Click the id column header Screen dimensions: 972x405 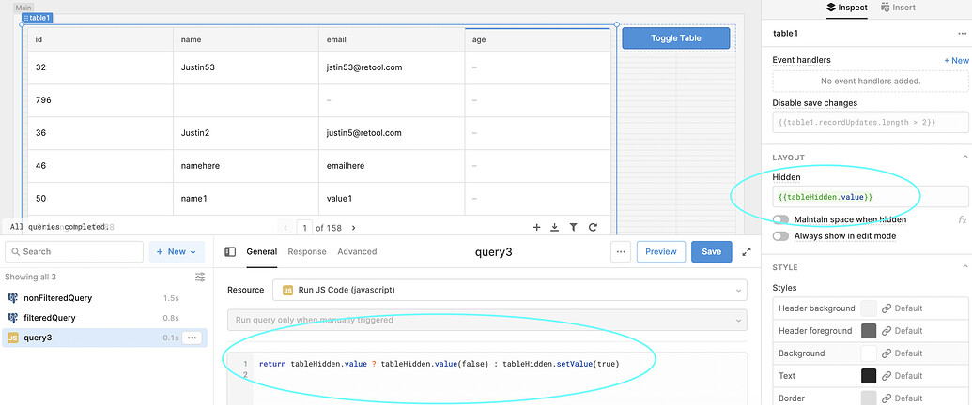coord(100,39)
